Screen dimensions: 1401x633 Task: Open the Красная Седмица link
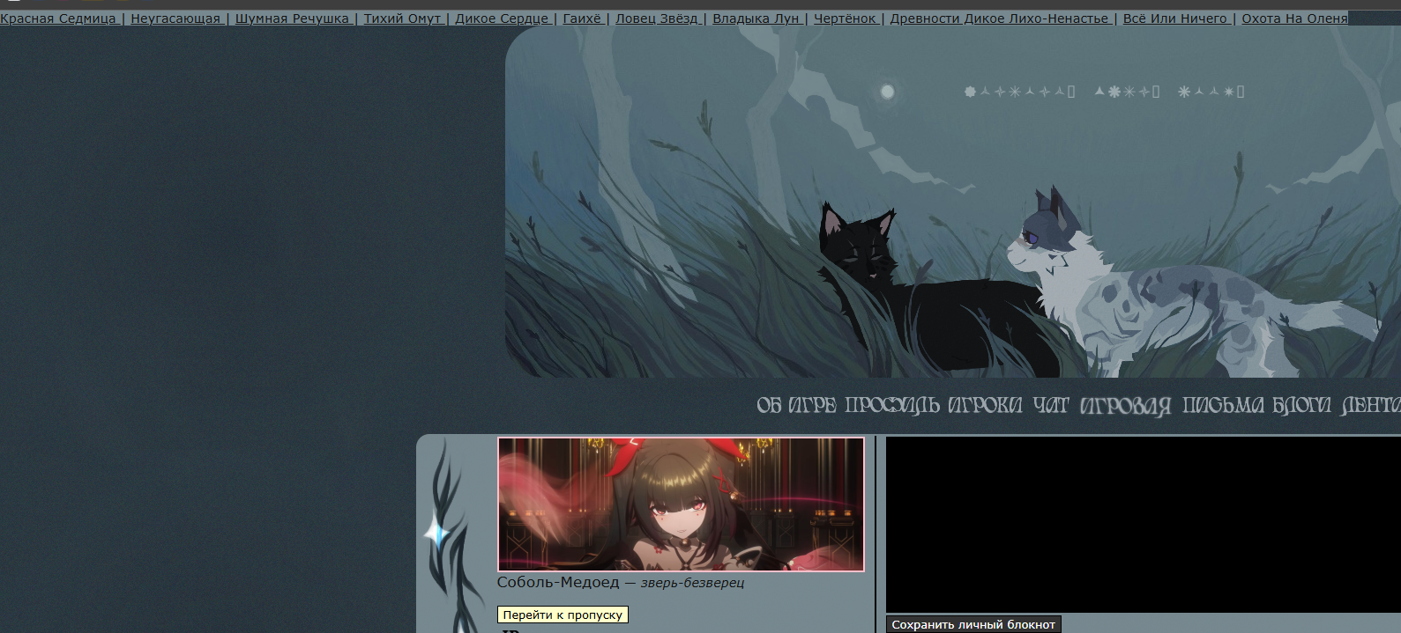58,18
